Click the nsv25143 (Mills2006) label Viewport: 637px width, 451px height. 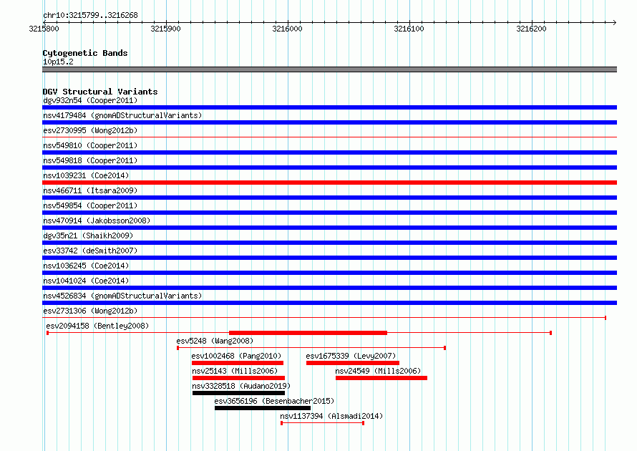(235, 371)
